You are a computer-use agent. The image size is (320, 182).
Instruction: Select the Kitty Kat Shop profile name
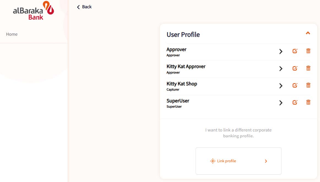[182, 84]
